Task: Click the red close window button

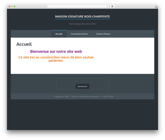Action: point(10,6)
